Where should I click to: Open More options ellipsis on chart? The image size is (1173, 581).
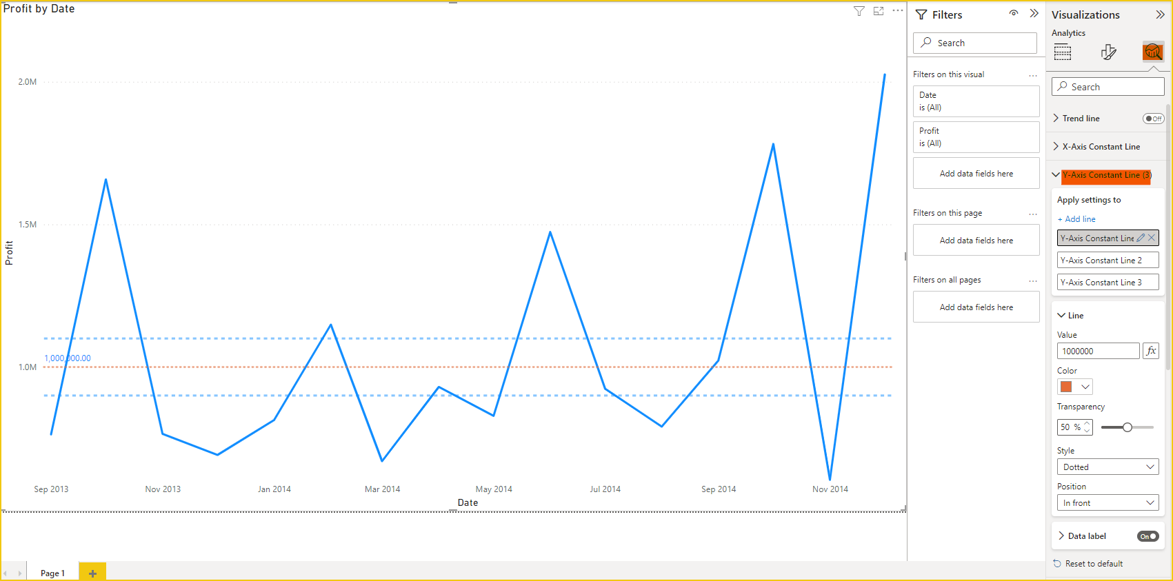pos(897,10)
